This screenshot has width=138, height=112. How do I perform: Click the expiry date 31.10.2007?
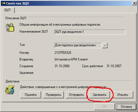pos(114,66)
